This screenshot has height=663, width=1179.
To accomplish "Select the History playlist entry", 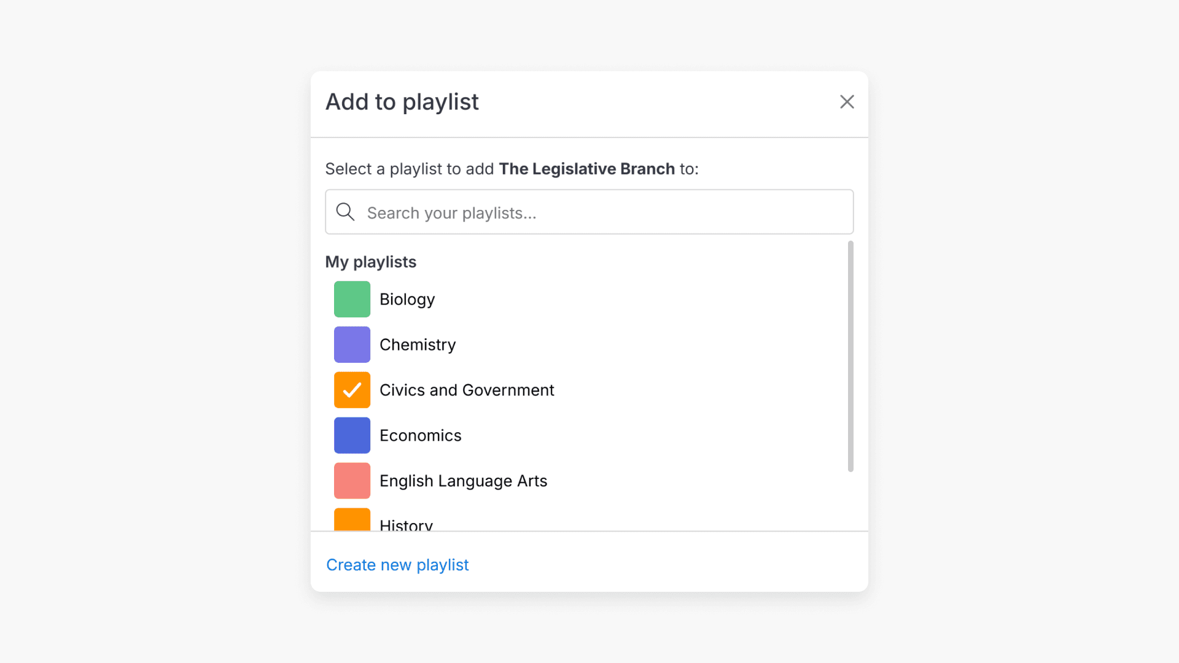I will [x=406, y=523].
